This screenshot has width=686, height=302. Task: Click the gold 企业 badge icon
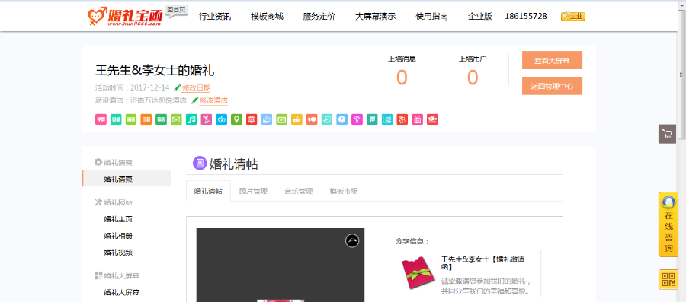coord(573,17)
